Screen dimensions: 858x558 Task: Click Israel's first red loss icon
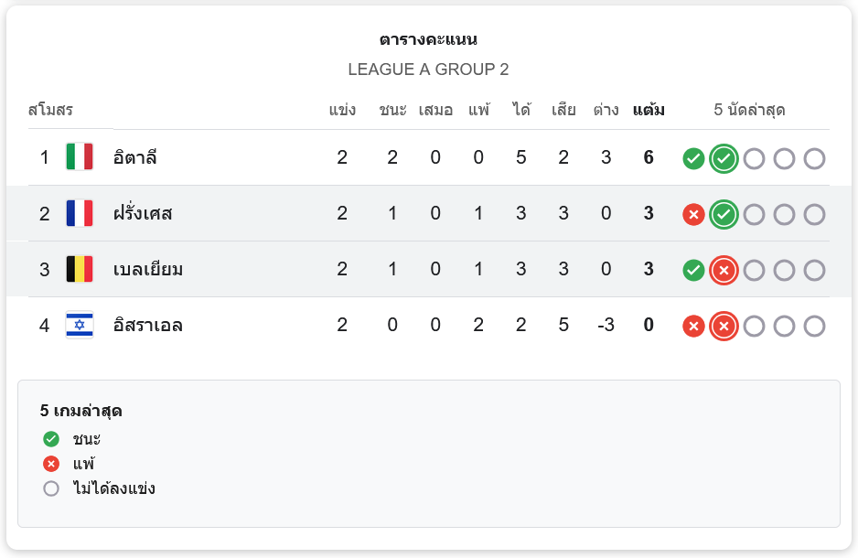693,327
